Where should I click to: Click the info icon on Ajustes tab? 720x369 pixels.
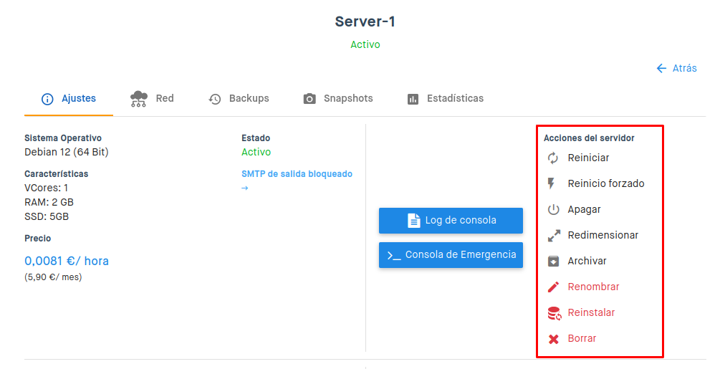[47, 99]
